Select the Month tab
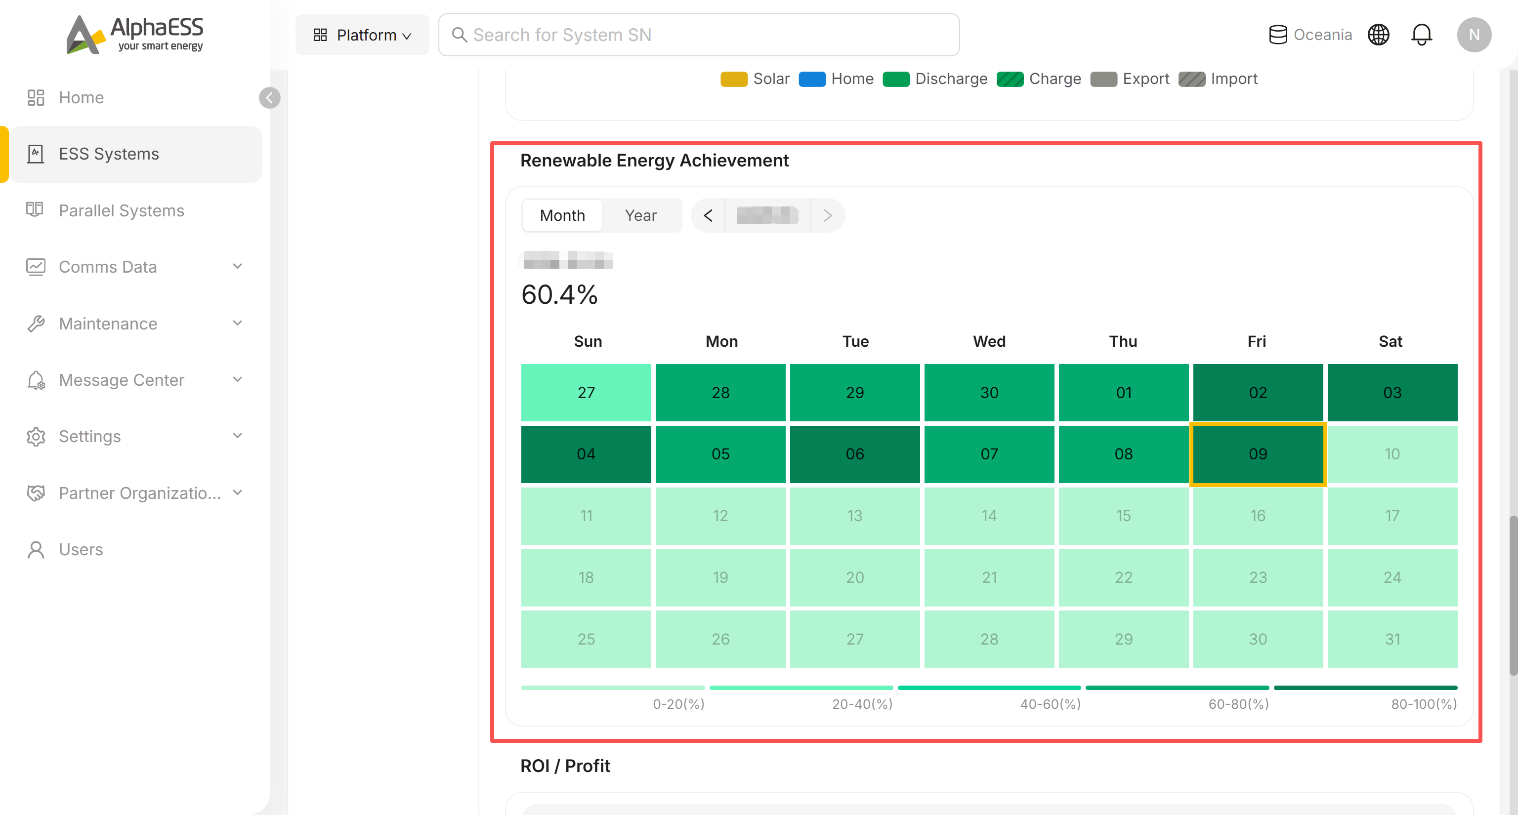The height and width of the screenshot is (815, 1518). pos(562,215)
